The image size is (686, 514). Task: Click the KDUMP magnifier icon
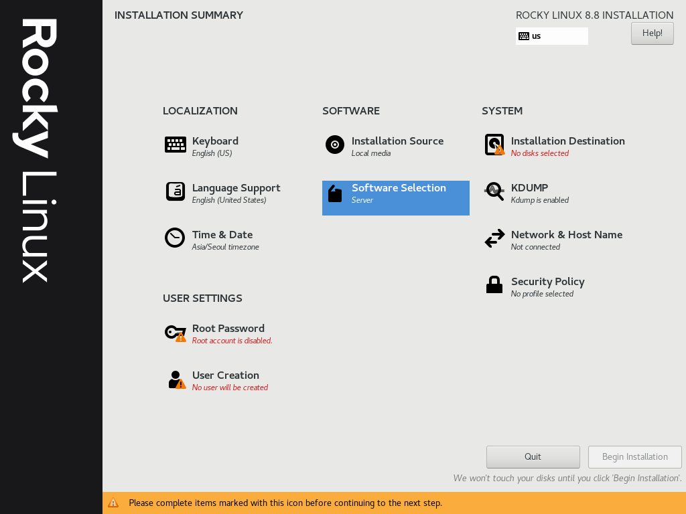[x=494, y=191]
